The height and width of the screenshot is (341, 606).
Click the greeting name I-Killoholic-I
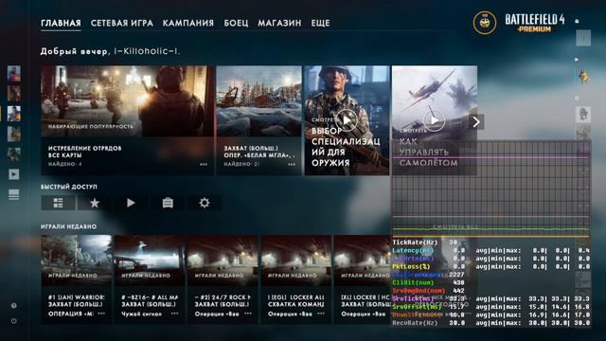click(x=147, y=51)
